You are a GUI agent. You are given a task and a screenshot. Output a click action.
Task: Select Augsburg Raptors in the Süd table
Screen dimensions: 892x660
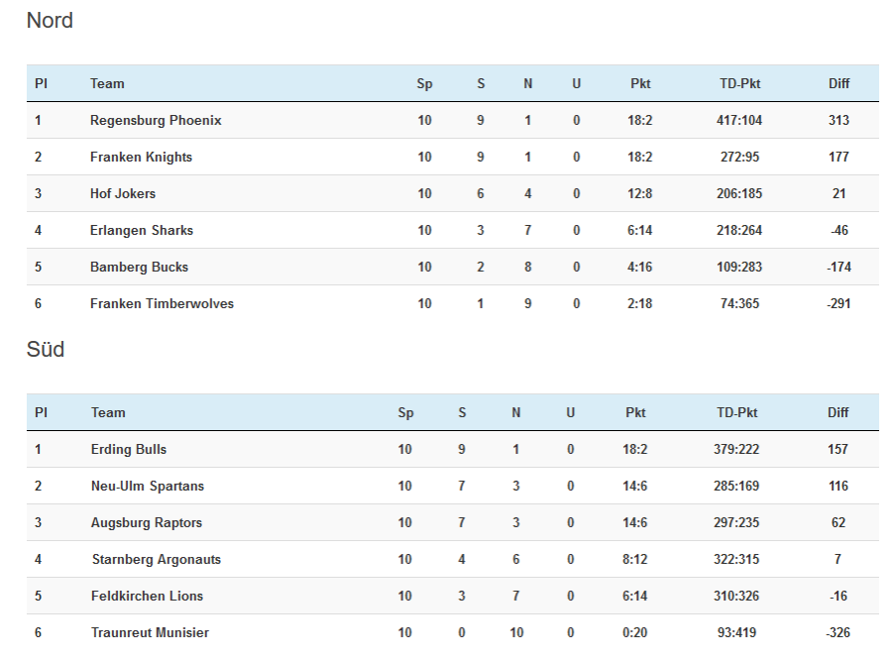pos(148,523)
